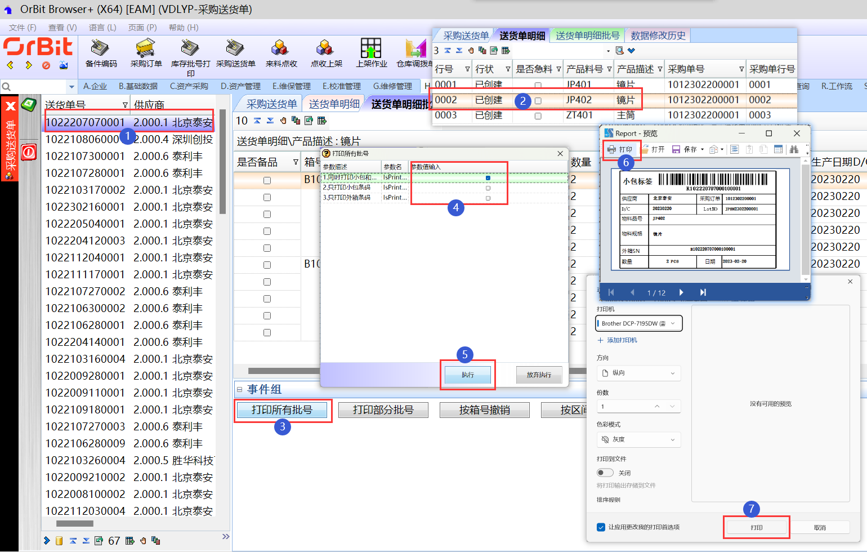Viewport: 867px width, 552px height.
Task: Click the 打印部分批号 button
Action: (x=383, y=410)
